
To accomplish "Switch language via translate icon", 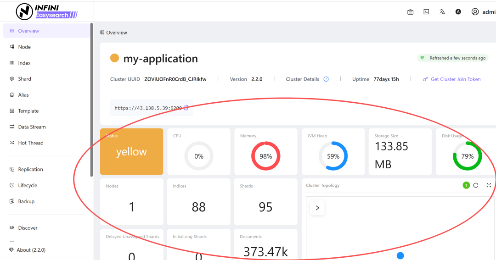I will click(442, 12).
